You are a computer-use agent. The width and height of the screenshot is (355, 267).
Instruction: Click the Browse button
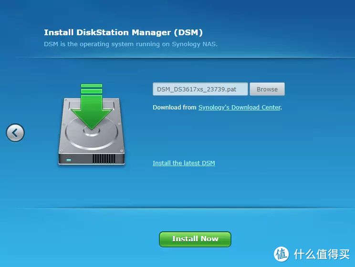pos(267,89)
